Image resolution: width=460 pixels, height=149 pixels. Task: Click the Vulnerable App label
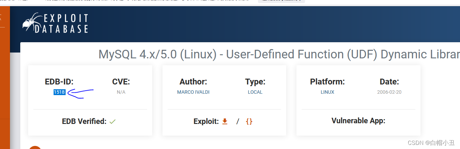(358, 121)
